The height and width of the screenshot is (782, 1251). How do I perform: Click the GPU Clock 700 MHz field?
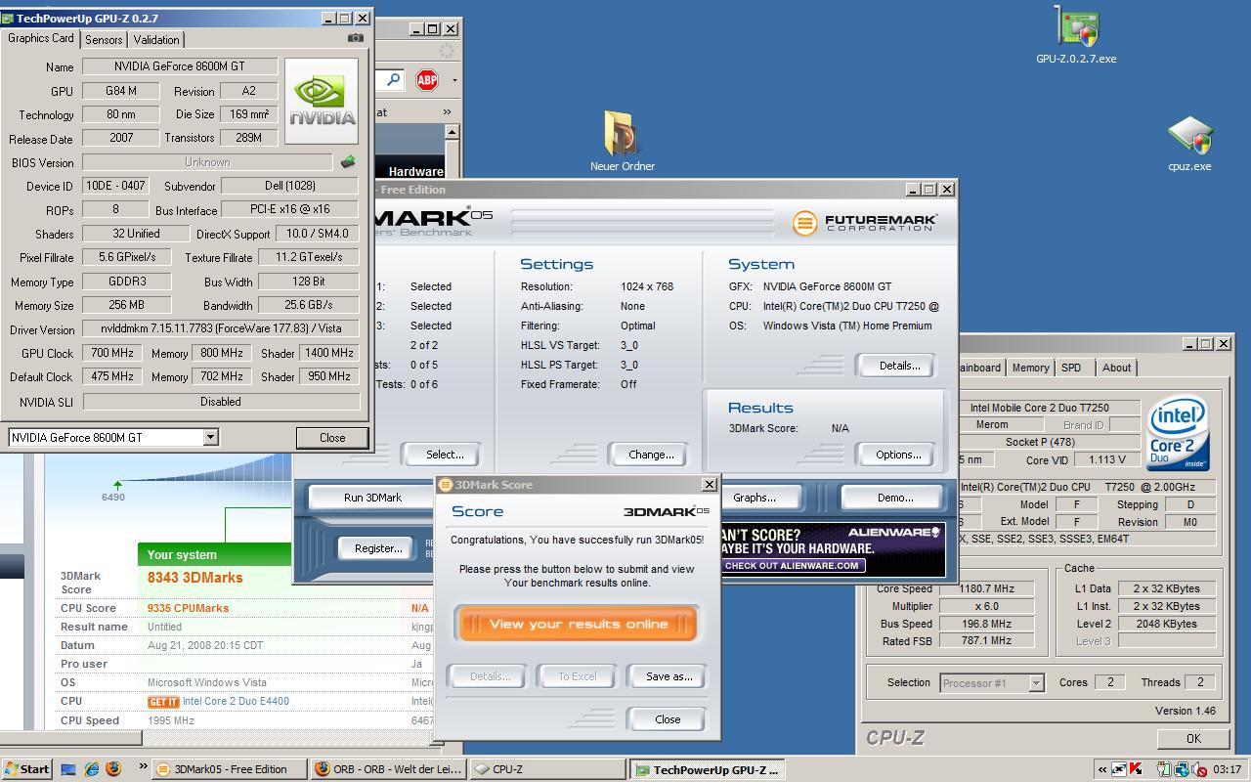tap(112, 353)
